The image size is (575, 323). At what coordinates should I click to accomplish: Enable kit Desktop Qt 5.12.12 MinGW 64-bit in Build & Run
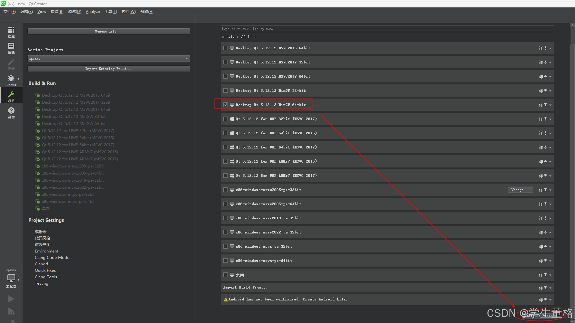click(74, 124)
